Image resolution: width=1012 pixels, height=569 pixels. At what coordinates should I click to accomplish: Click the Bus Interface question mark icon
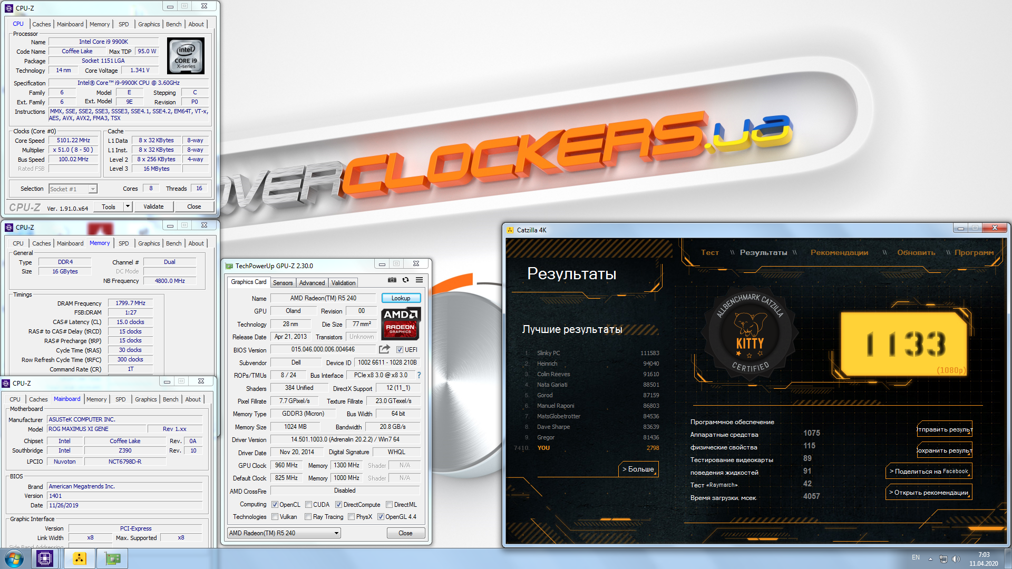pos(419,375)
